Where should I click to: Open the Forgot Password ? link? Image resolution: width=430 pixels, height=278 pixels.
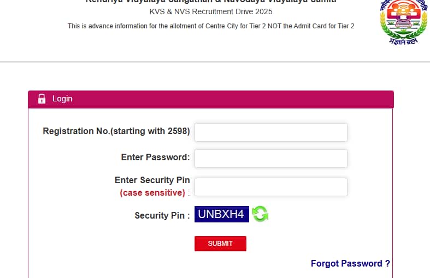350,263
